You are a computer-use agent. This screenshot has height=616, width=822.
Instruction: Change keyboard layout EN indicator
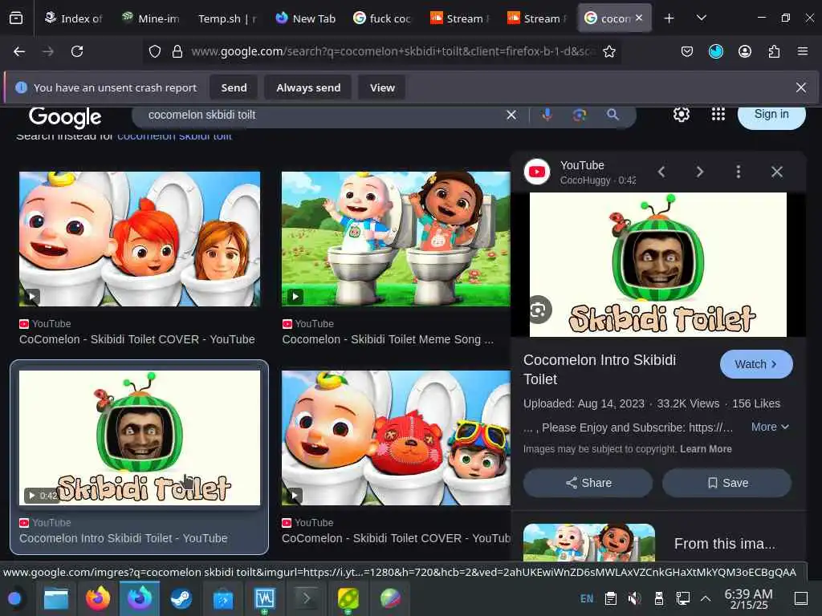[587, 598]
